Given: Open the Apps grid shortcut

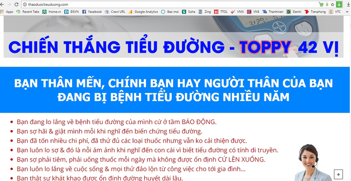Looking at the screenshot, I should pos(7,12).
